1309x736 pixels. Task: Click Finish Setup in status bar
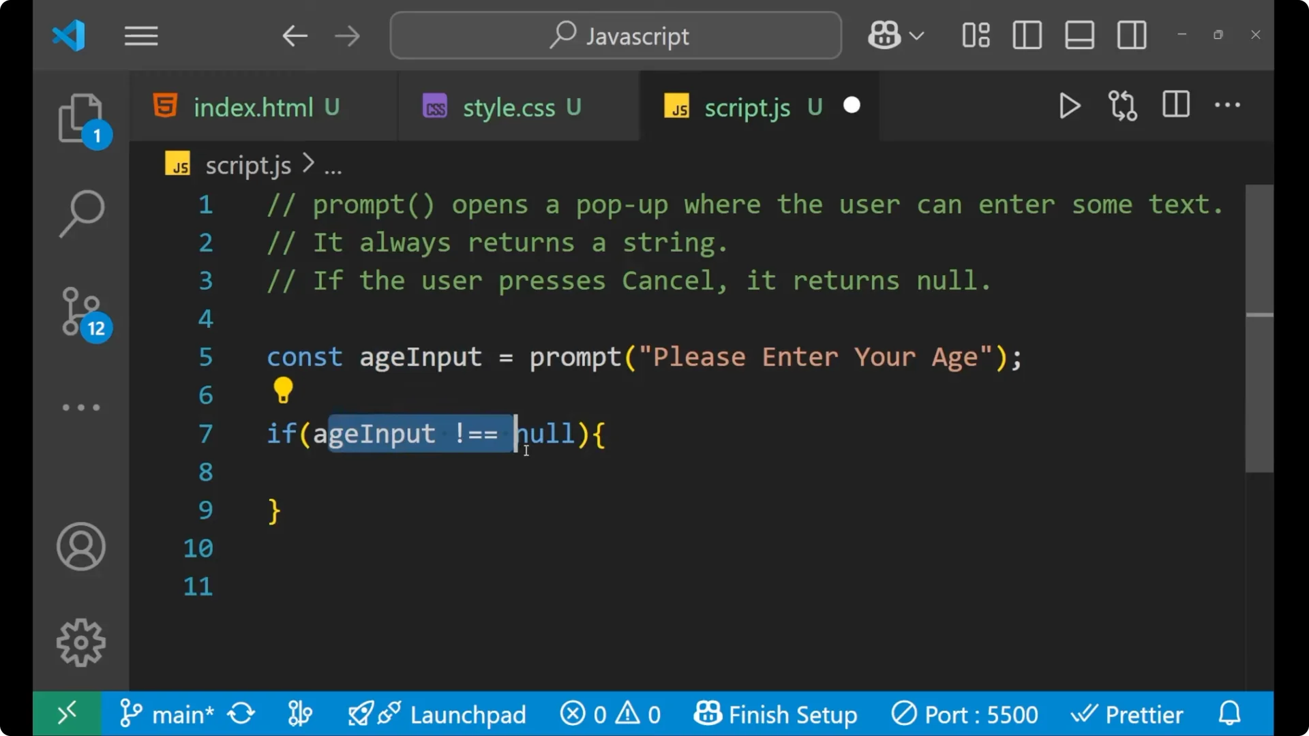click(x=777, y=714)
